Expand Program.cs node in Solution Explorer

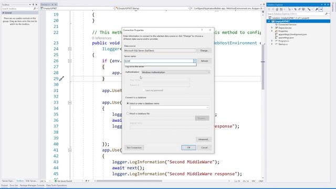point(272,41)
